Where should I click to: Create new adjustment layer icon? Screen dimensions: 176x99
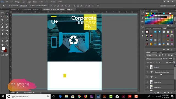pos(161,93)
